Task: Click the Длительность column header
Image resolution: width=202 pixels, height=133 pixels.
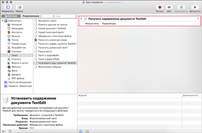Action: pyautogui.click(x=192, y=95)
